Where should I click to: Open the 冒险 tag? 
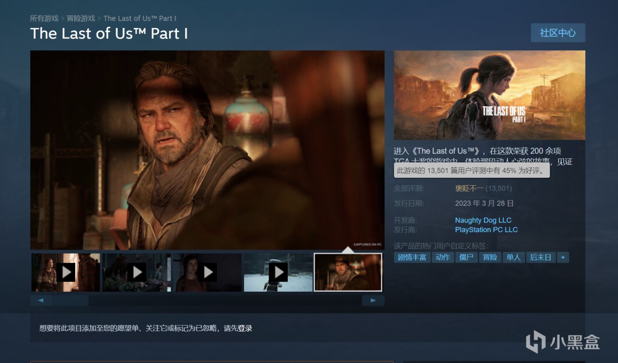490,257
